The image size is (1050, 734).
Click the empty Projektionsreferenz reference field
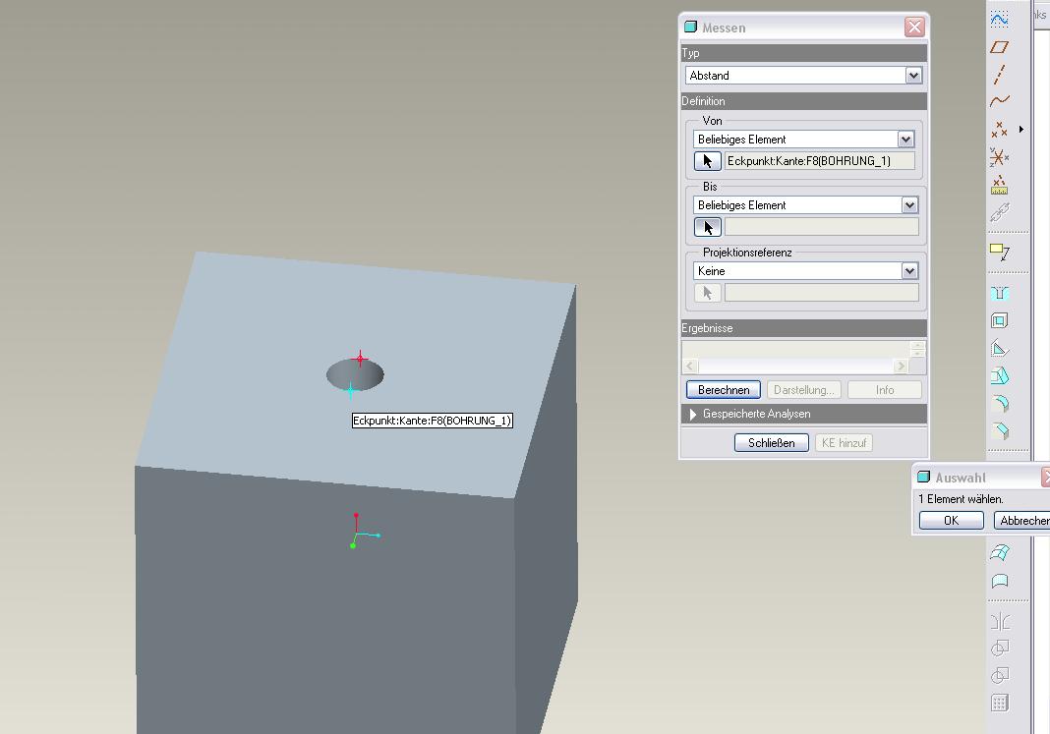click(x=822, y=293)
